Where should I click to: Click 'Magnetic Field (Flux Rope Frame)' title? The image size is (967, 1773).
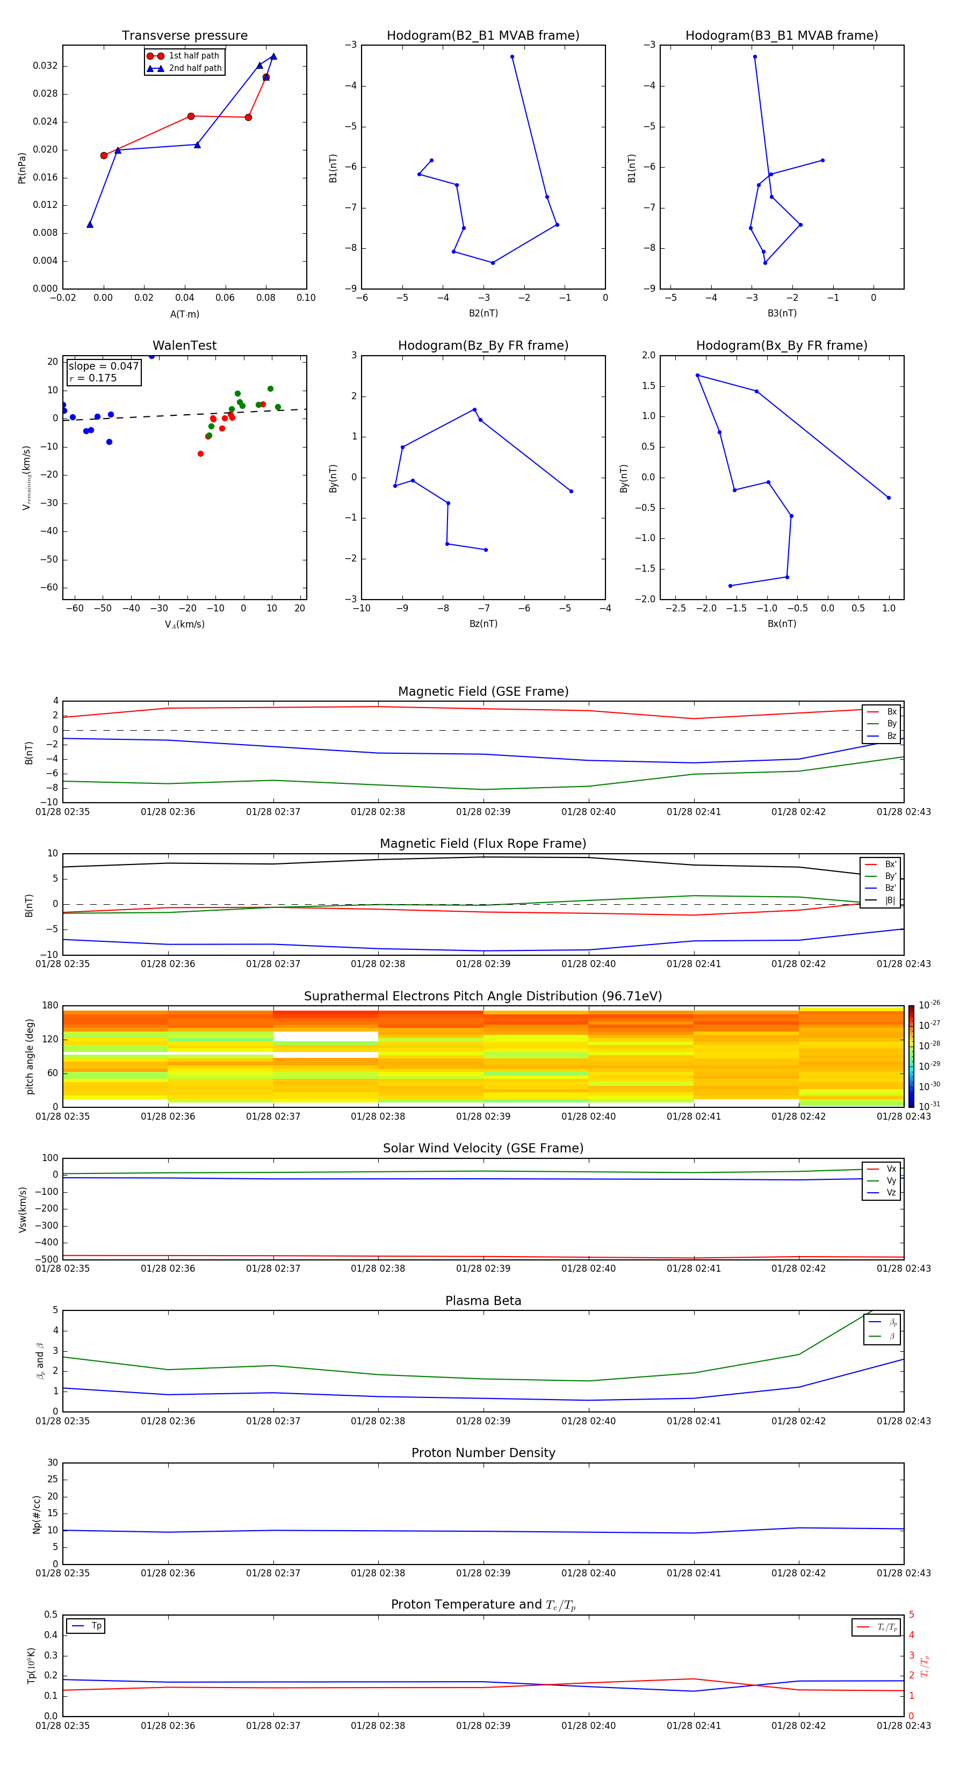(x=483, y=844)
